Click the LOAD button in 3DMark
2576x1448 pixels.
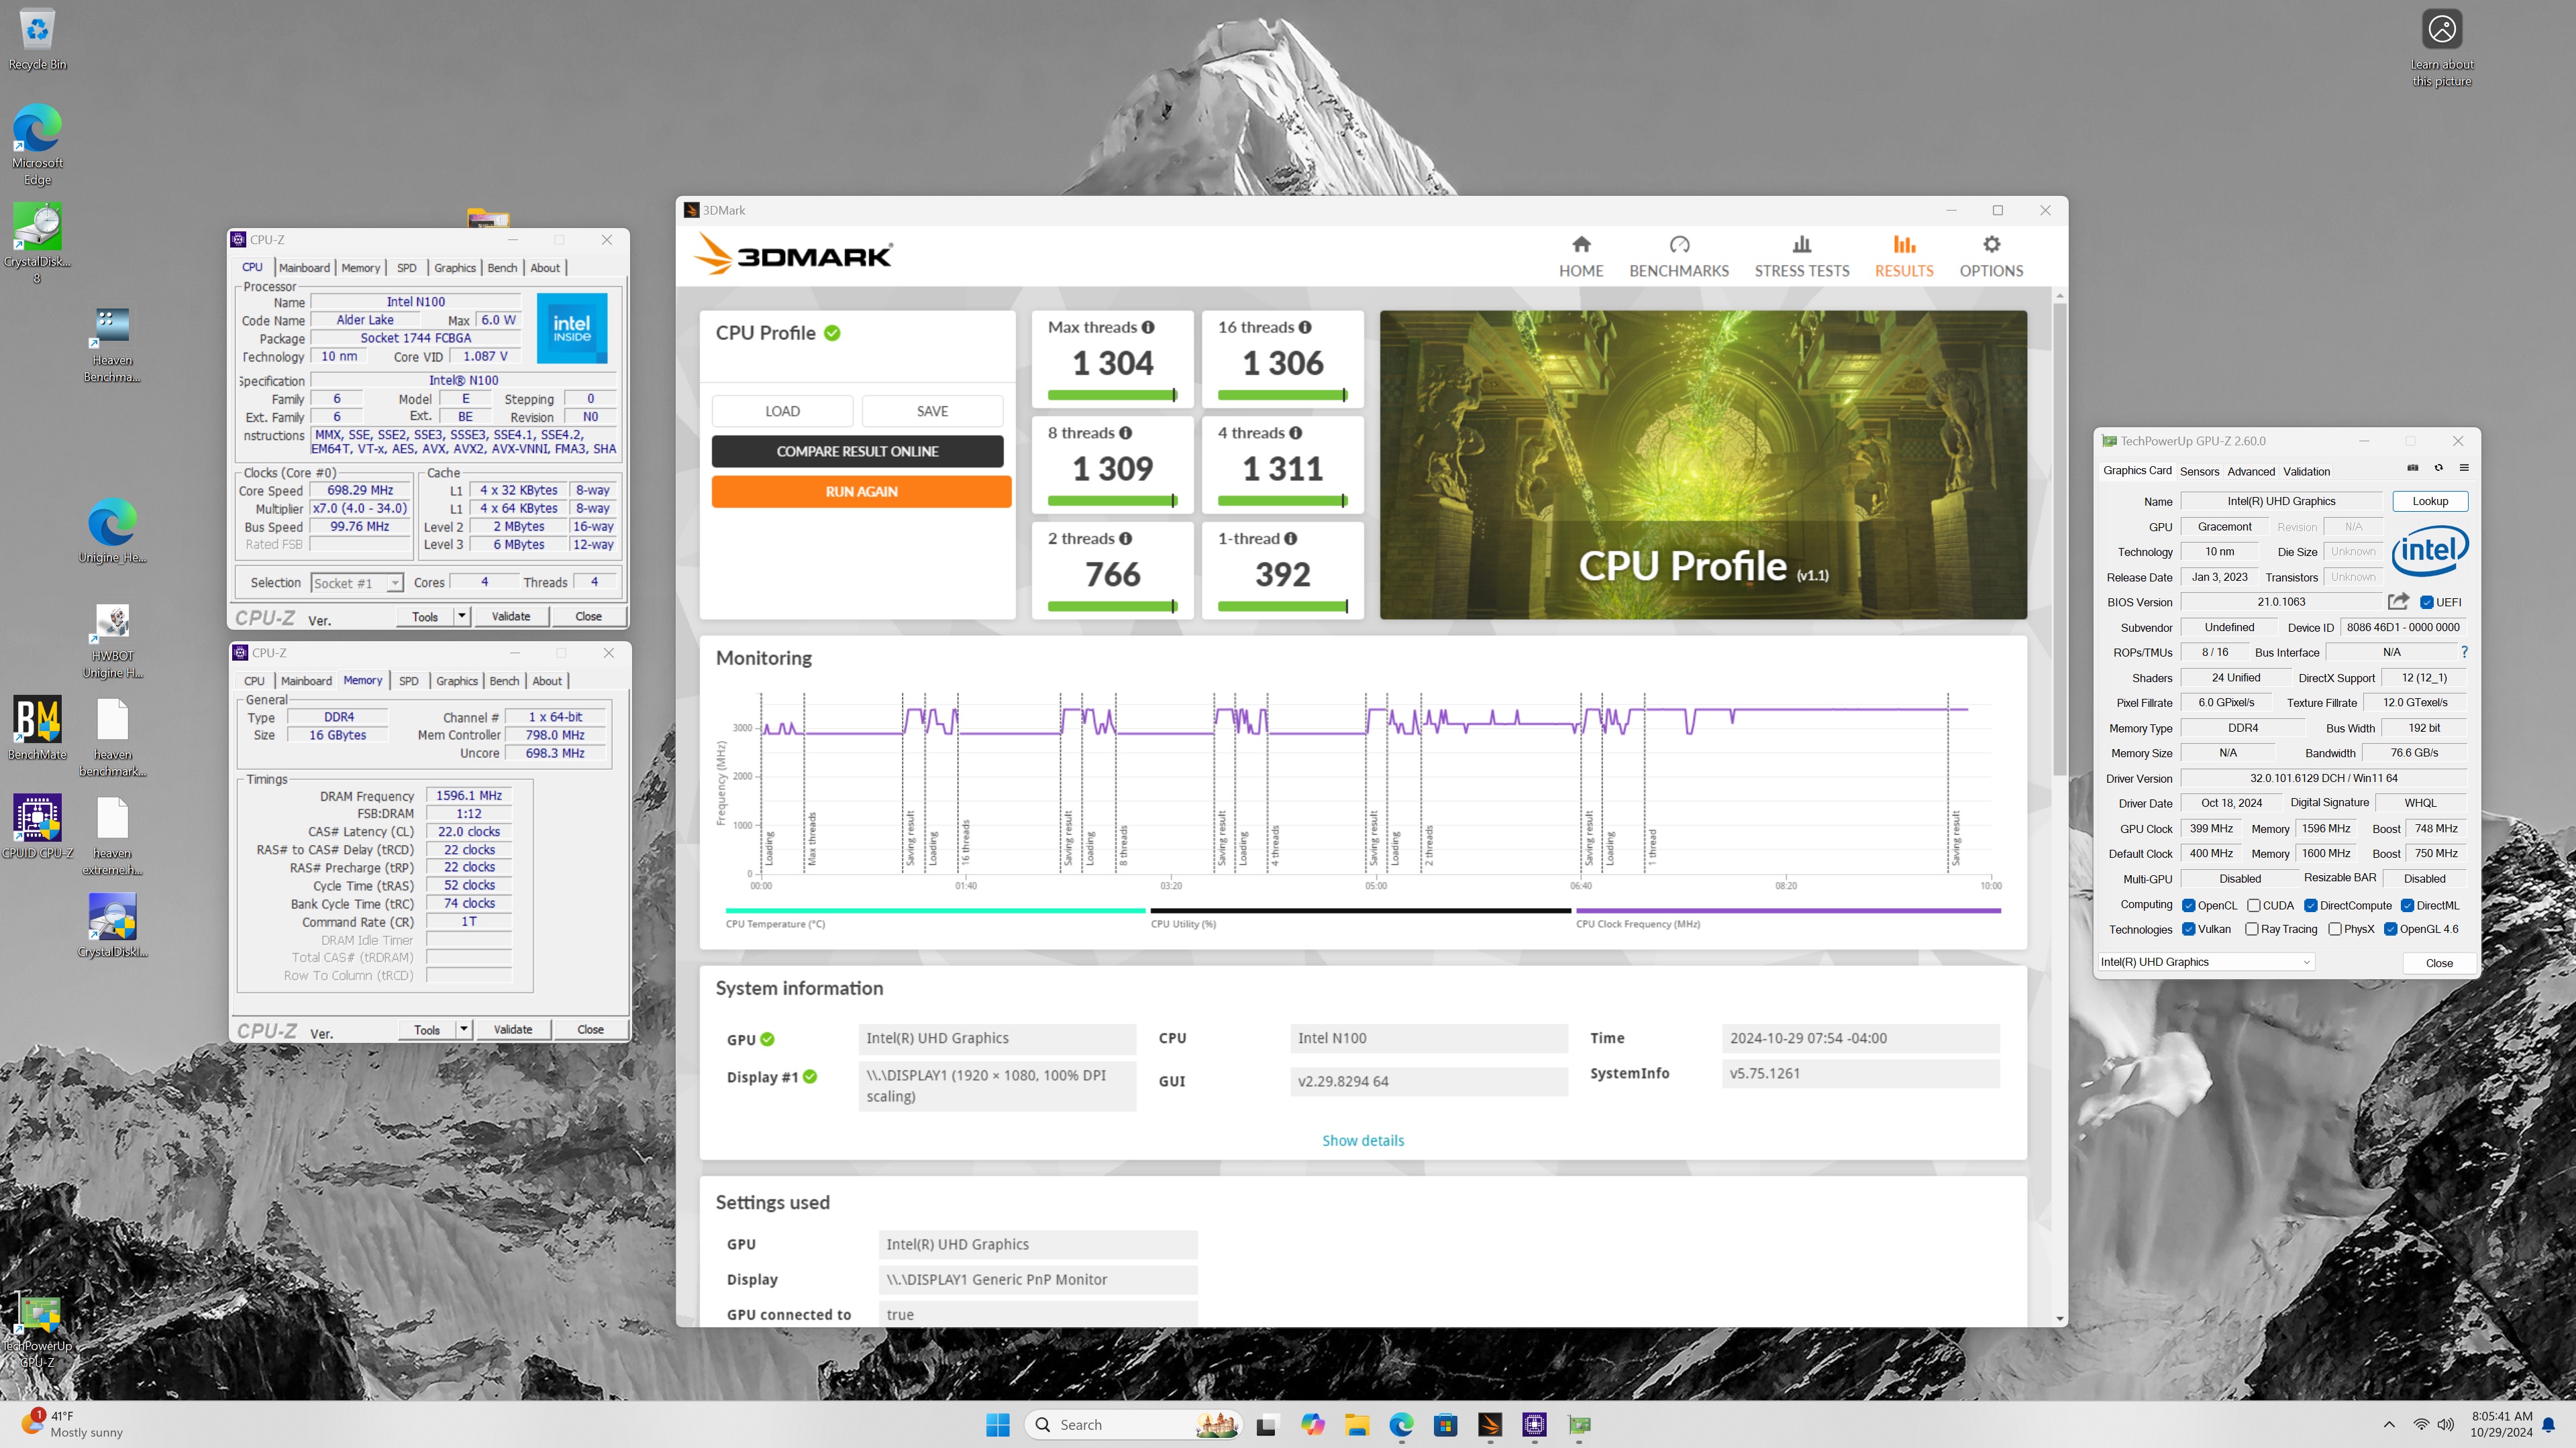(x=782, y=410)
